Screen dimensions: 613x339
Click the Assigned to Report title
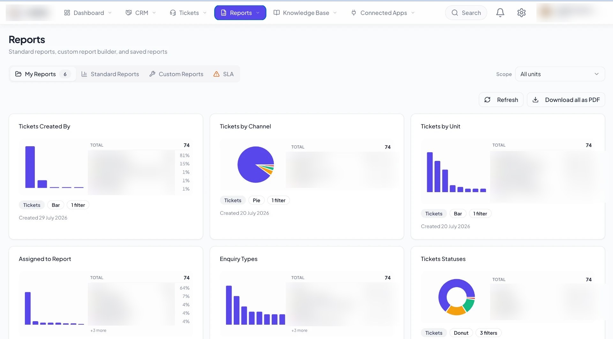[45, 259]
